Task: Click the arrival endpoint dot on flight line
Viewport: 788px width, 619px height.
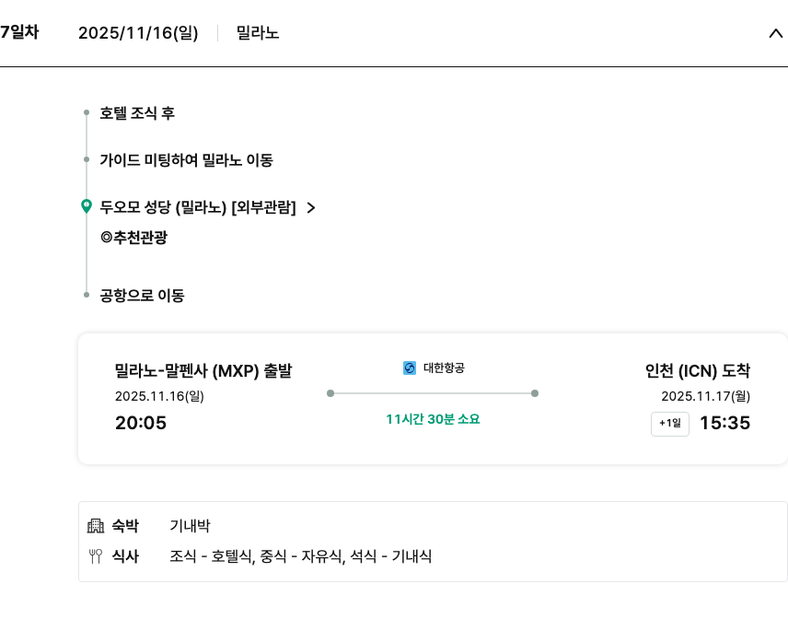Action: pyautogui.click(x=535, y=393)
